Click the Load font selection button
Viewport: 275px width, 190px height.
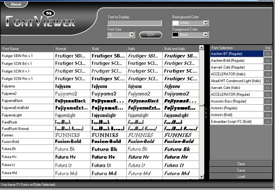coord(241,177)
